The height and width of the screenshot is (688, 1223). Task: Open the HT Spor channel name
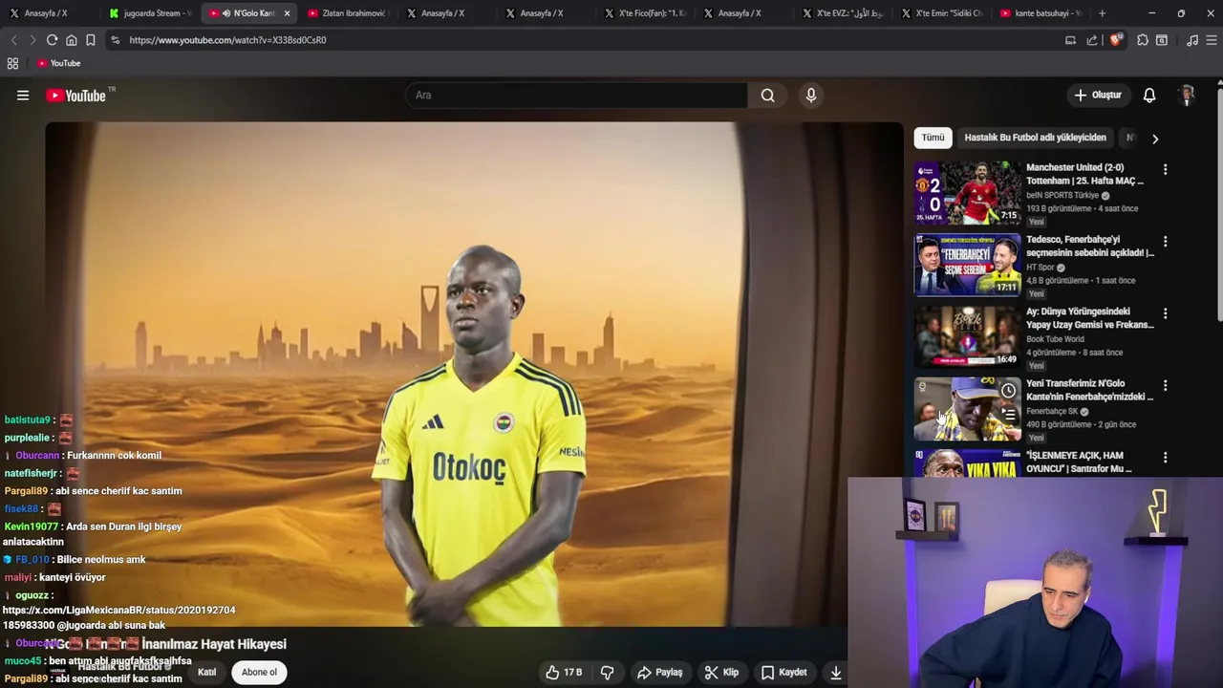point(1040,268)
